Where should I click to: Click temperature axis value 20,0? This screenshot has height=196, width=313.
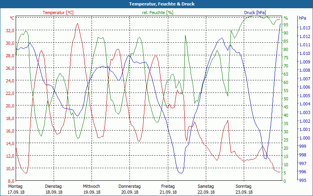pyautogui.click(x=11, y=105)
